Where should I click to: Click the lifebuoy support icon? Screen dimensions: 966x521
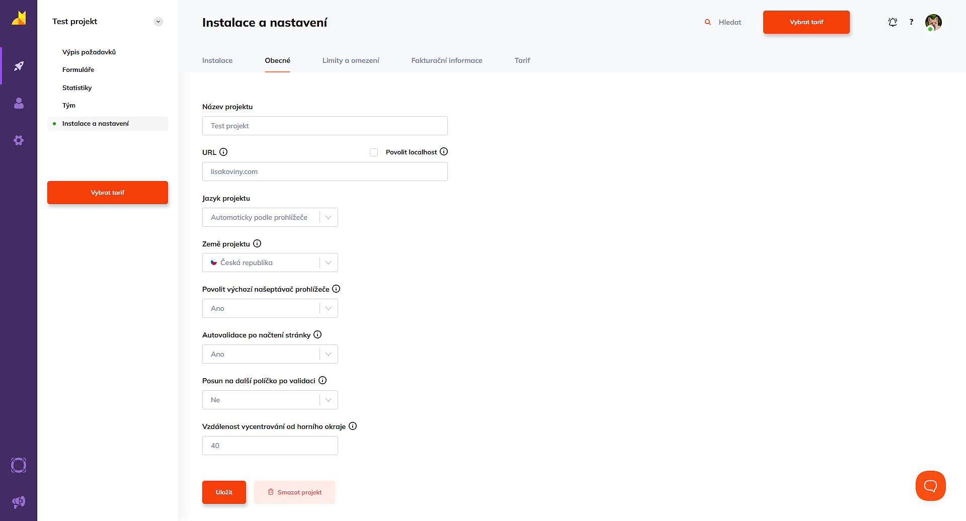[19, 465]
